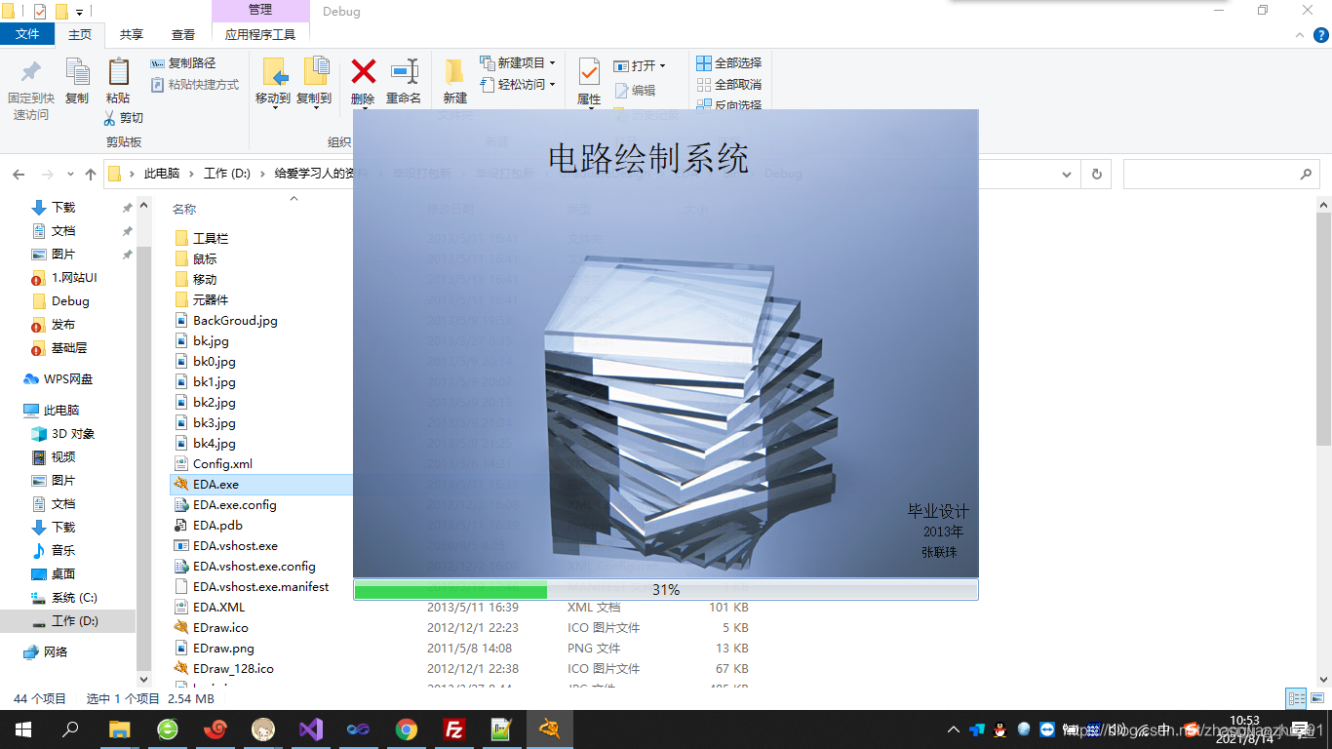1332x749 pixels.
Task: Click the Copy (复制) ribbon icon
Action: pos(77,71)
